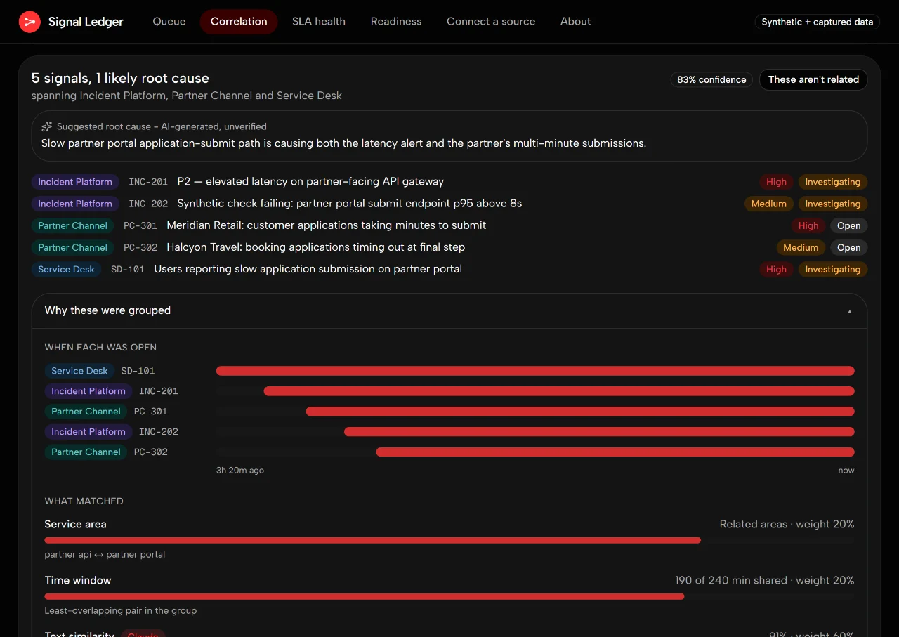Click the Medium severity badge on the Synthetic check failing row
This screenshot has height=637, width=899.
coord(768,204)
